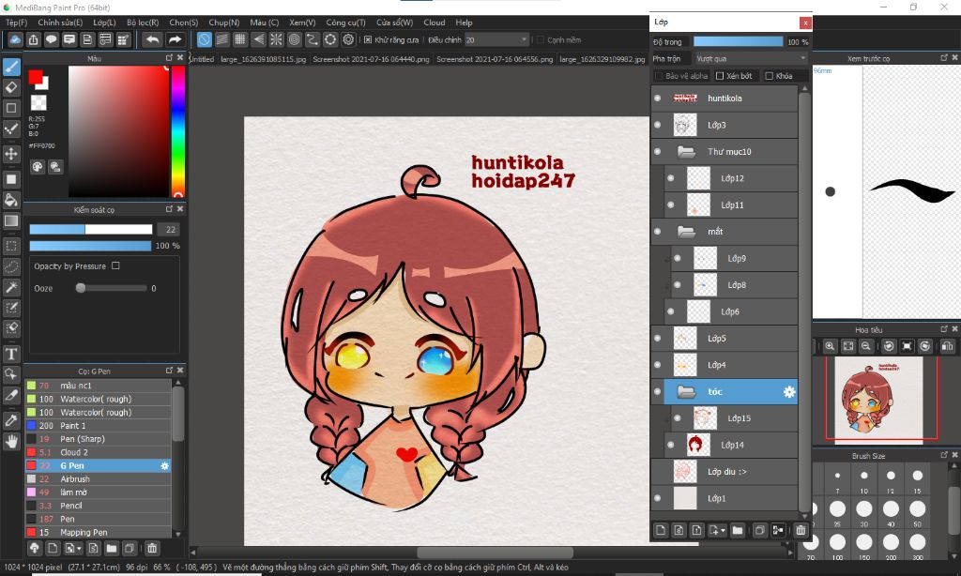Image resolution: width=961 pixels, height=576 pixels.
Task: Open snap settings gear
Action: (349, 39)
